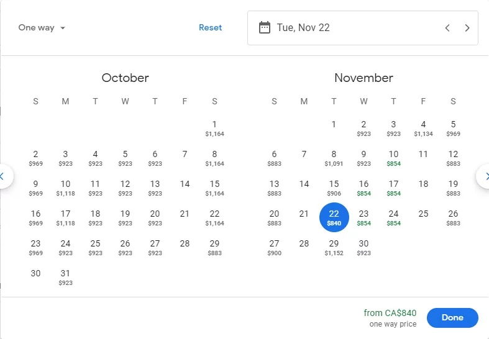Confirm the date with Done button
Viewport: 489px width, 339px height.
452,317
